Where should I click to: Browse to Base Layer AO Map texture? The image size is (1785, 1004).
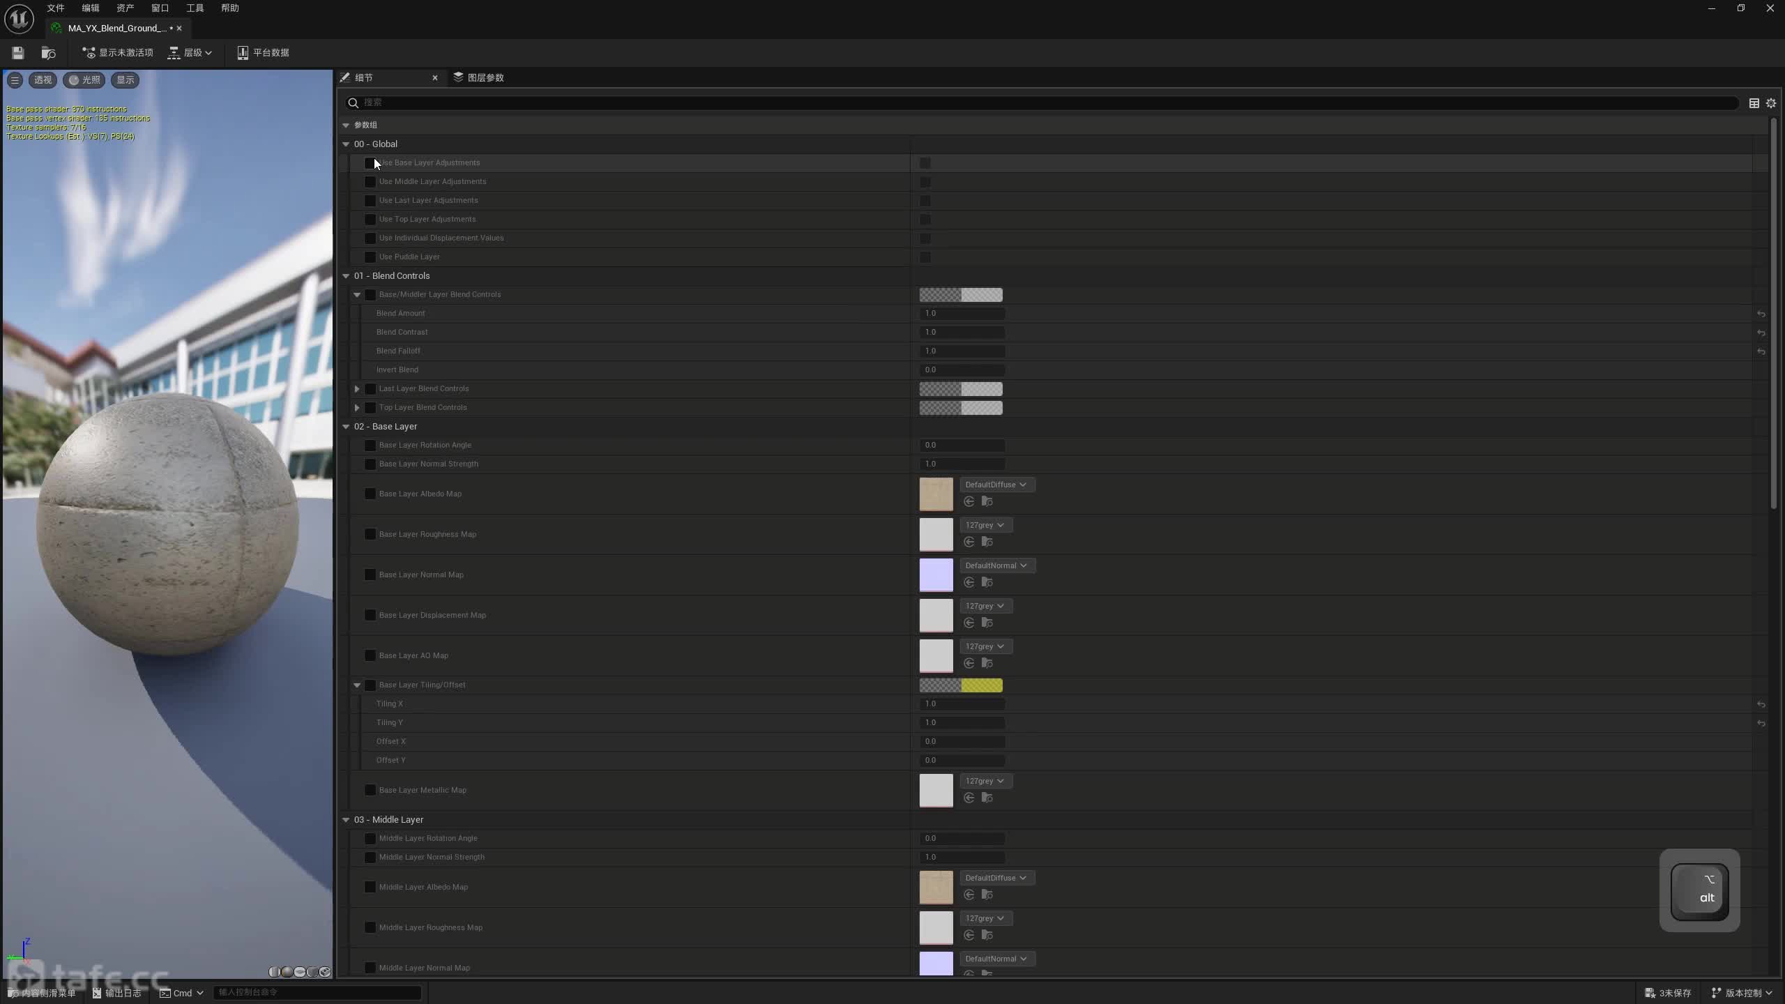coord(987,664)
